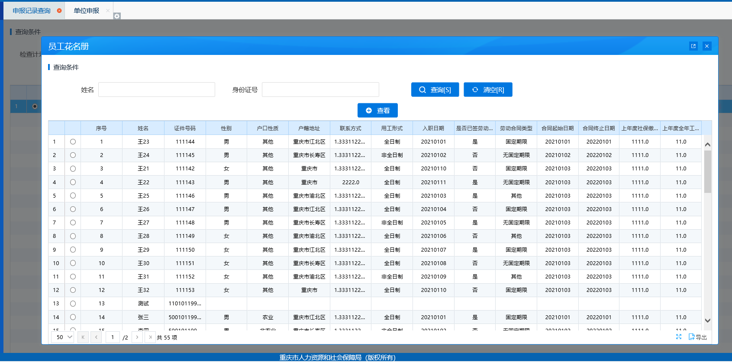Click name cell 王32
Image resolution: width=732 pixels, height=362 pixels.
point(143,290)
